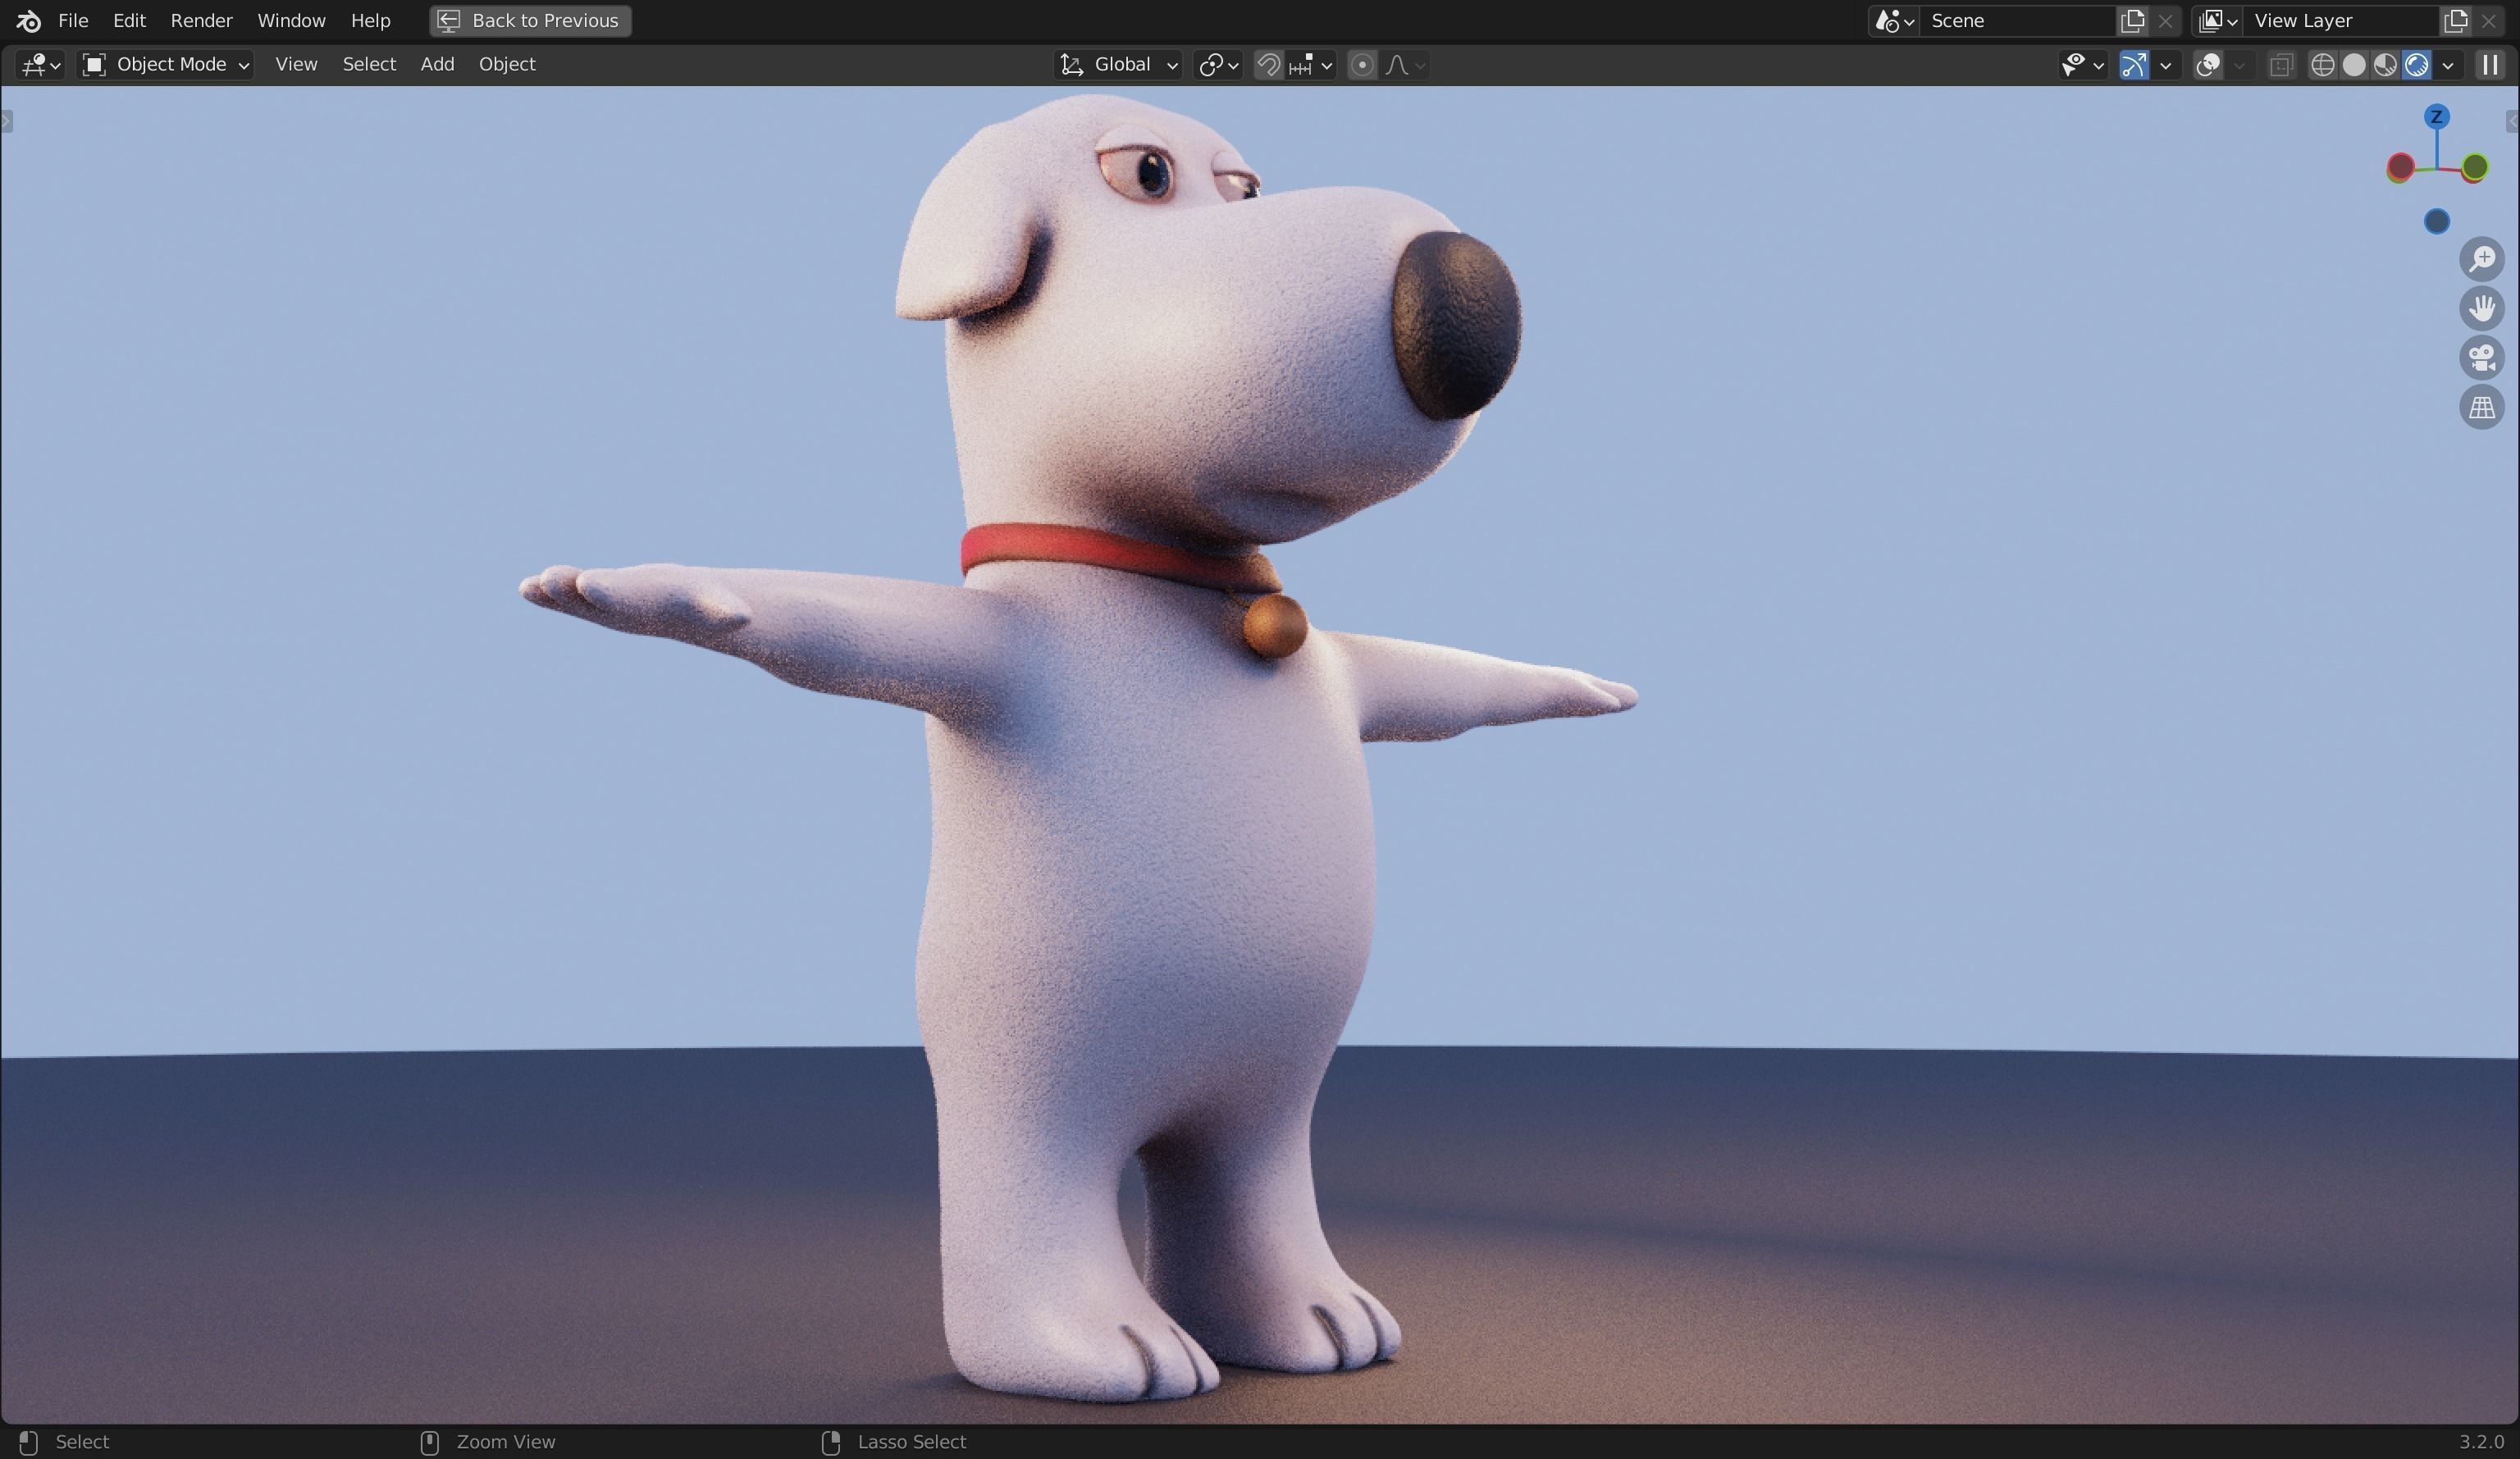Click the dog's black nose
Image resolution: width=2520 pixels, height=1459 pixels.
click(x=1456, y=325)
